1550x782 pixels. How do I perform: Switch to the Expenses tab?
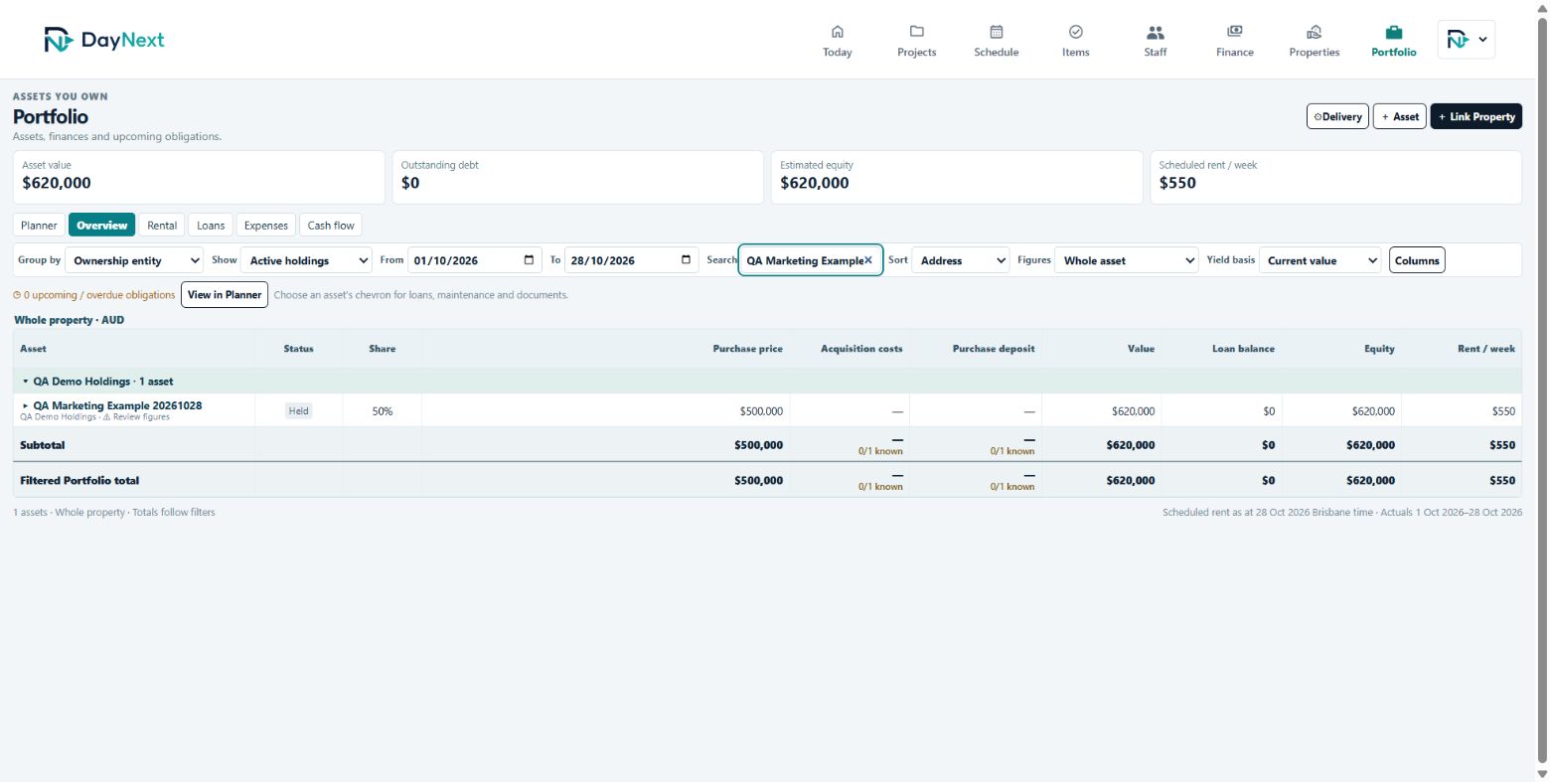click(266, 226)
